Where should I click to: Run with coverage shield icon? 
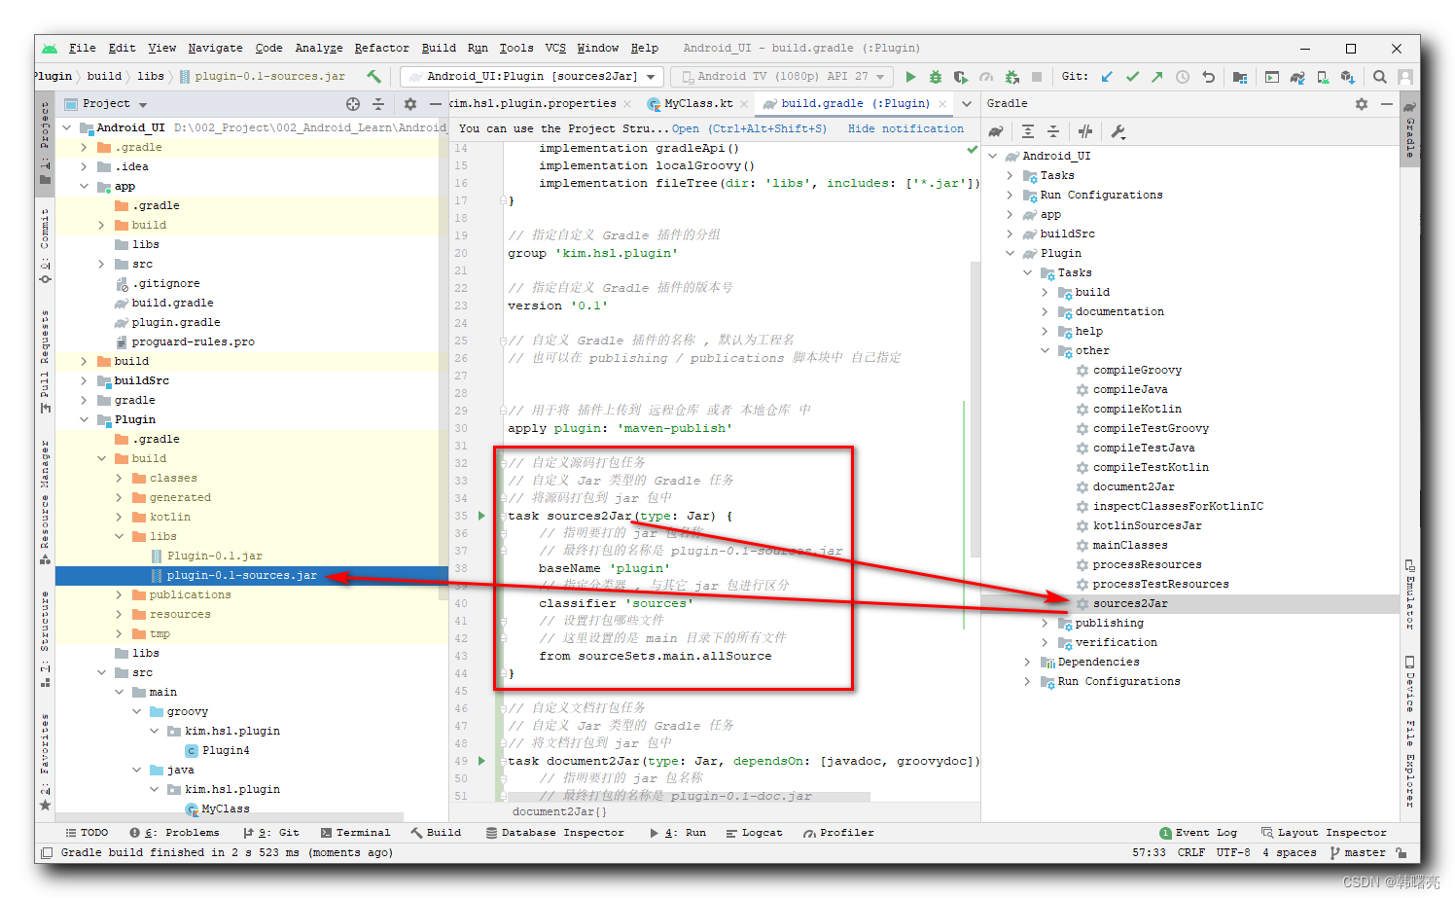pos(961,77)
